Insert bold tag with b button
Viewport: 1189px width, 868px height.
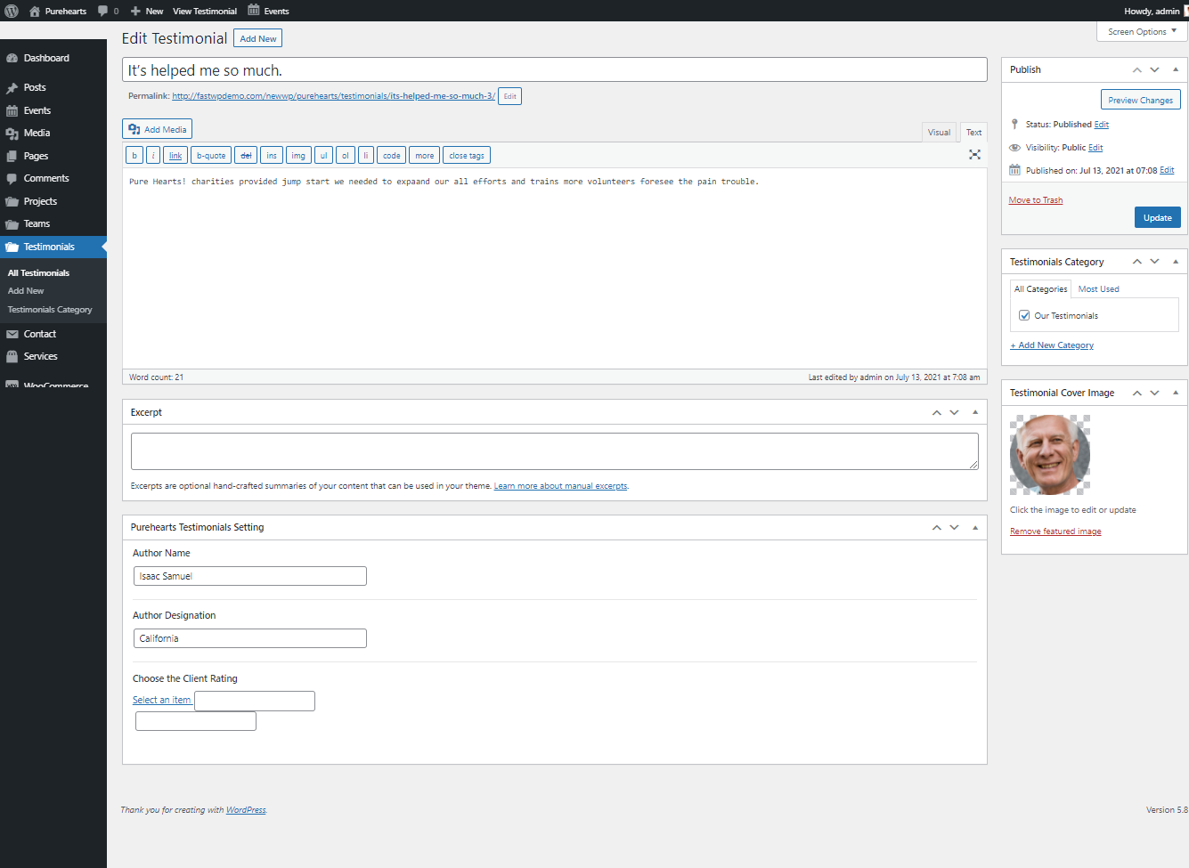[x=134, y=156]
